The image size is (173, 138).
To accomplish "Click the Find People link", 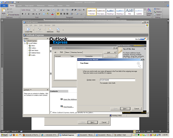I will (68, 107).
